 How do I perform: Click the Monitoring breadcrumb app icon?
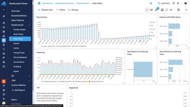(x=39, y=3)
